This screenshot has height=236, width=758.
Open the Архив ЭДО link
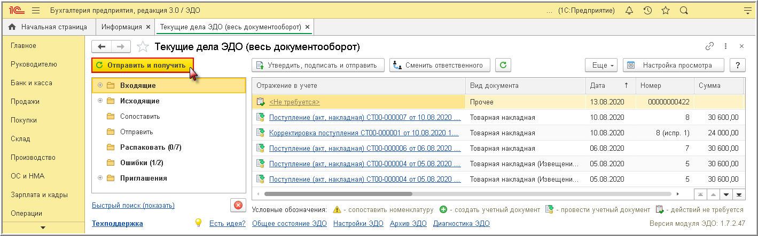tap(408, 224)
